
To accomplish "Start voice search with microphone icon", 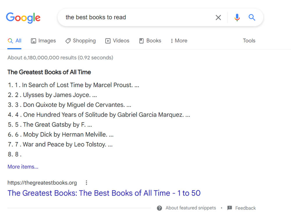I will click(x=237, y=17).
